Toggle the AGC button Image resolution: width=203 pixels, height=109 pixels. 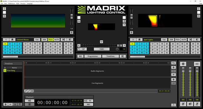[x=197, y=64]
